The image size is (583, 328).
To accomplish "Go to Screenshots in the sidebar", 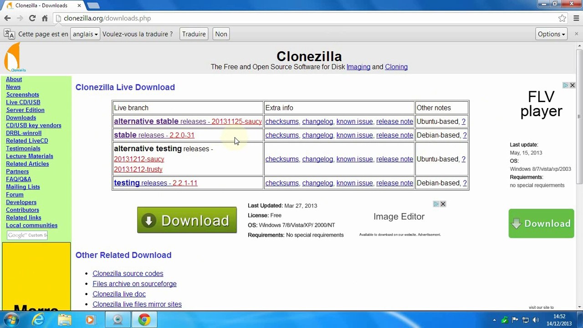I will (x=22, y=95).
